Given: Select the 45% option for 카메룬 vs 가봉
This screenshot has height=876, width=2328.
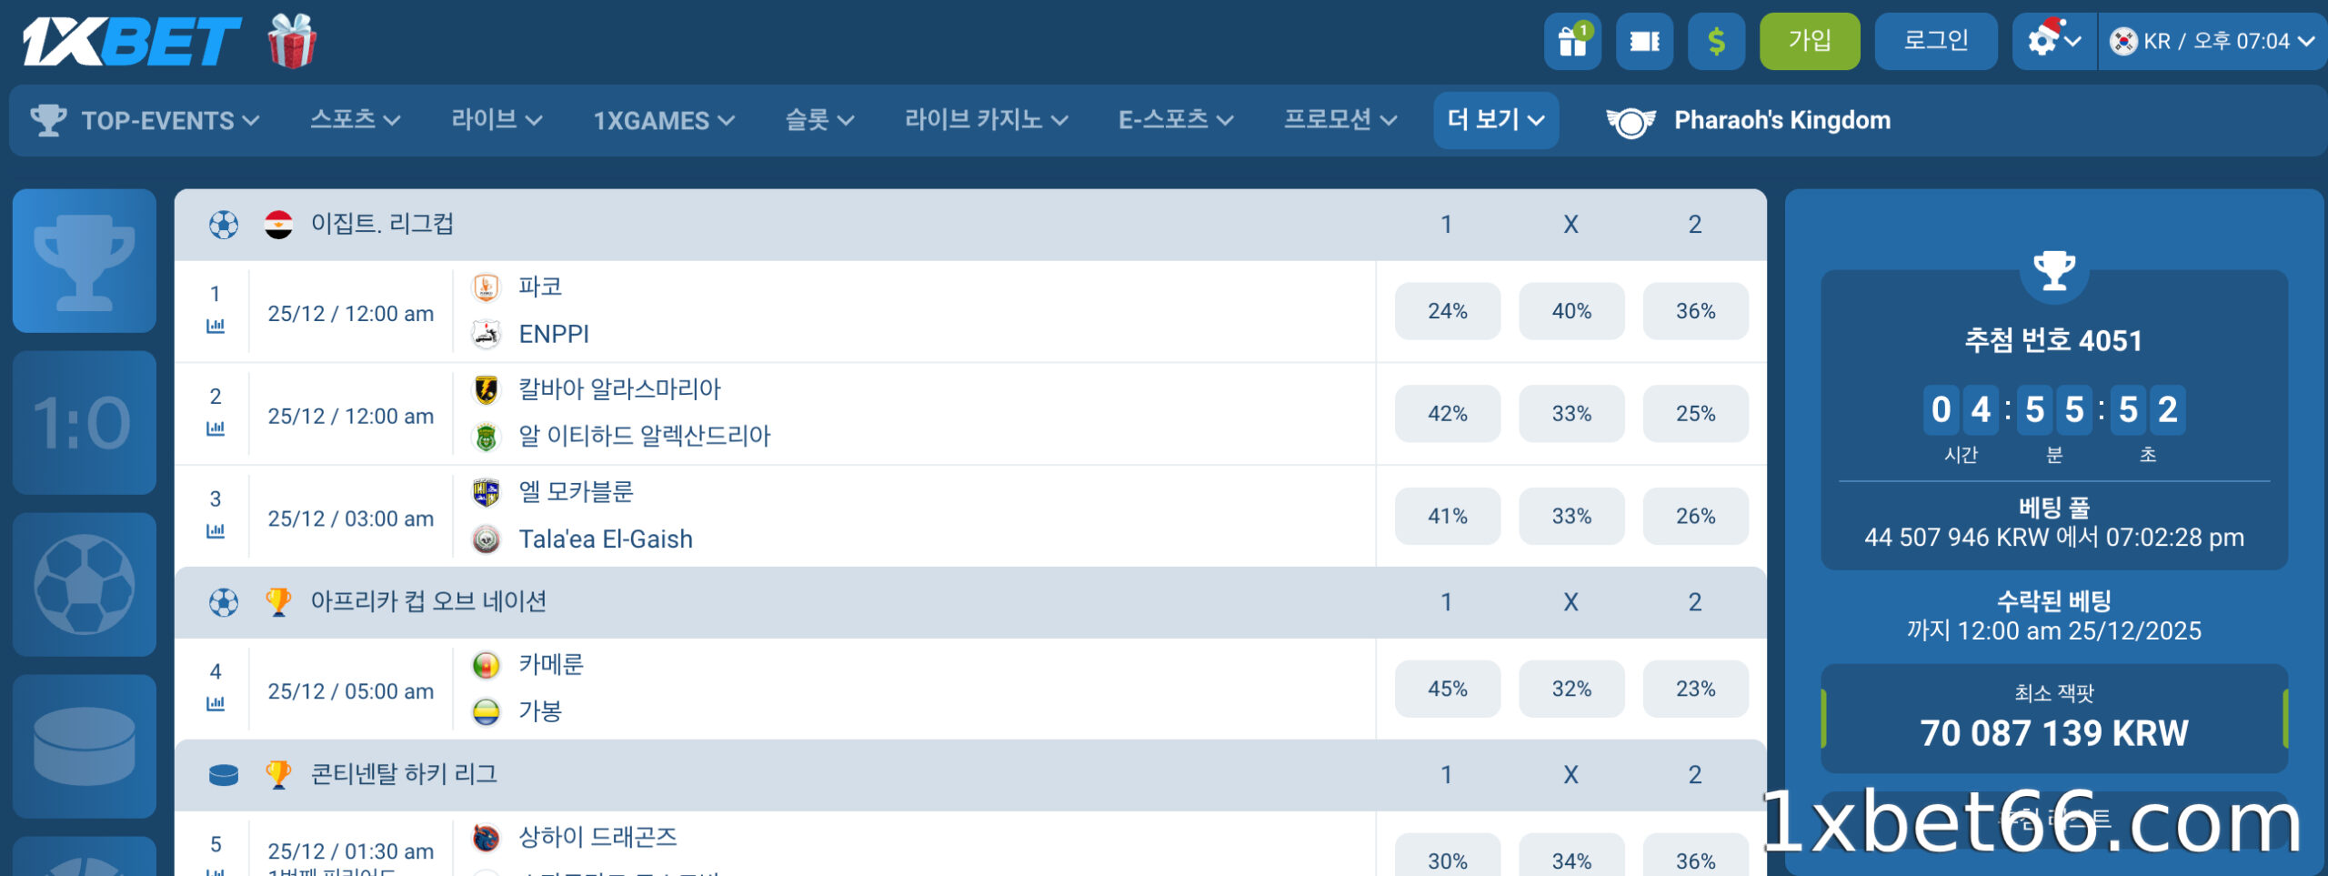Looking at the screenshot, I should click(x=1447, y=689).
